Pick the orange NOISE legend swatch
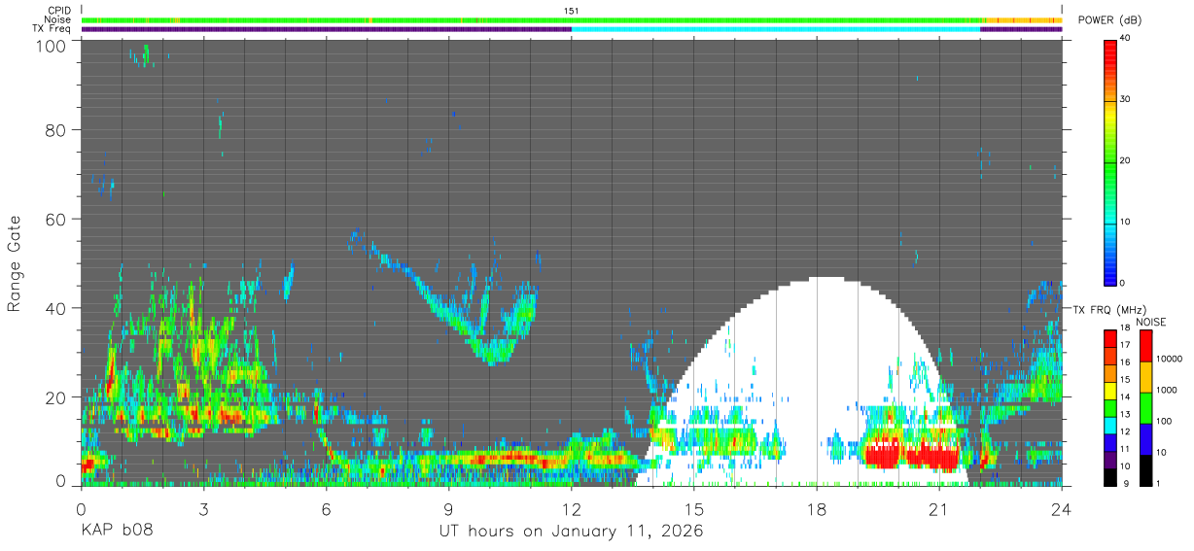Screen dimensions: 1194x551 point(1146,377)
